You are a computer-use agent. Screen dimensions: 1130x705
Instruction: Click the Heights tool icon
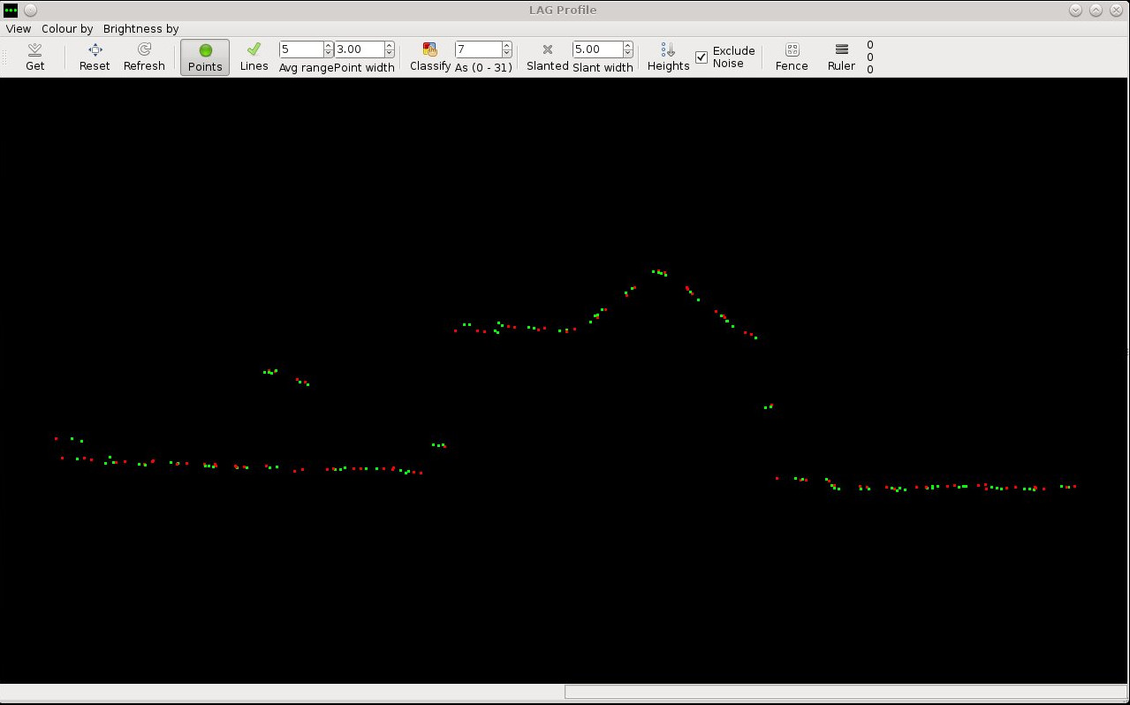[668, 50]
